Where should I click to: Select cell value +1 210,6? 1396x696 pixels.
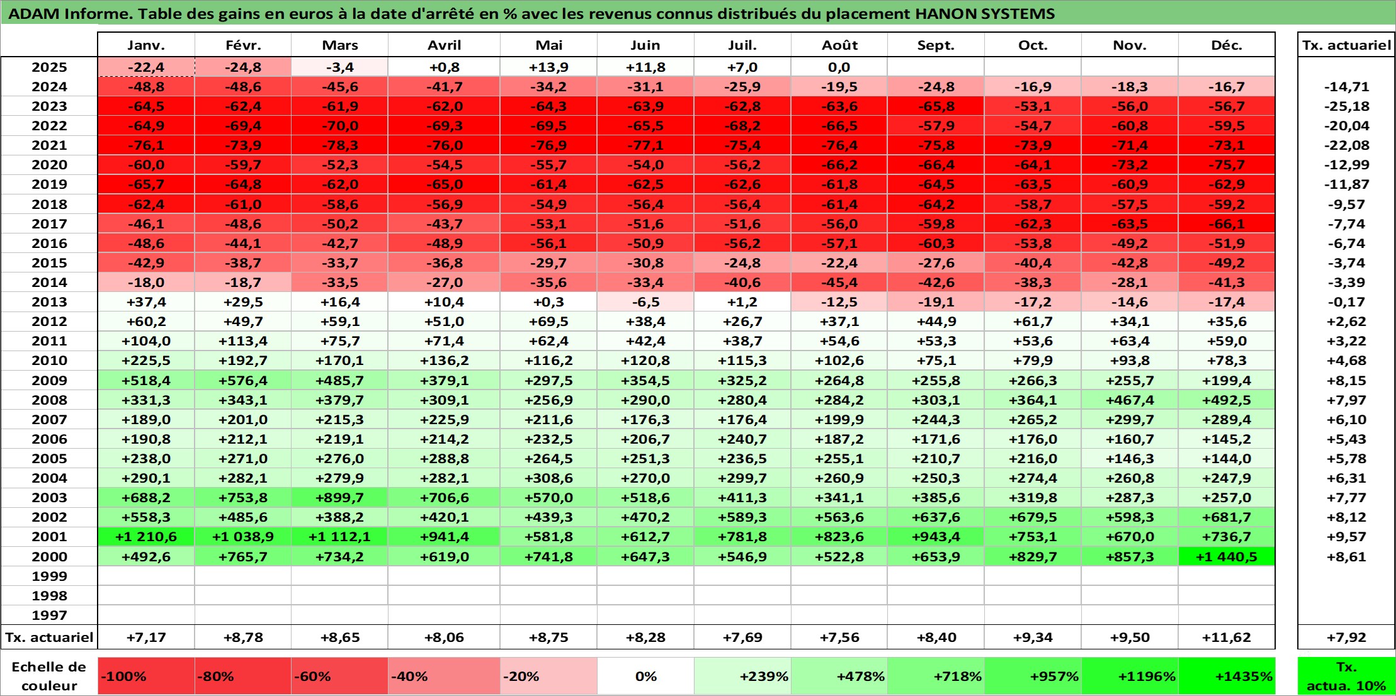click(x=146, y=537)
